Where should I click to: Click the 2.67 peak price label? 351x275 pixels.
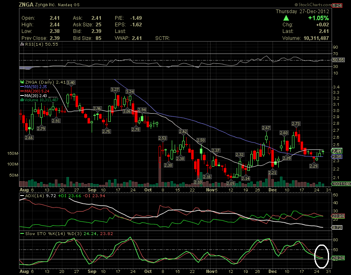(x=266, y=128)
